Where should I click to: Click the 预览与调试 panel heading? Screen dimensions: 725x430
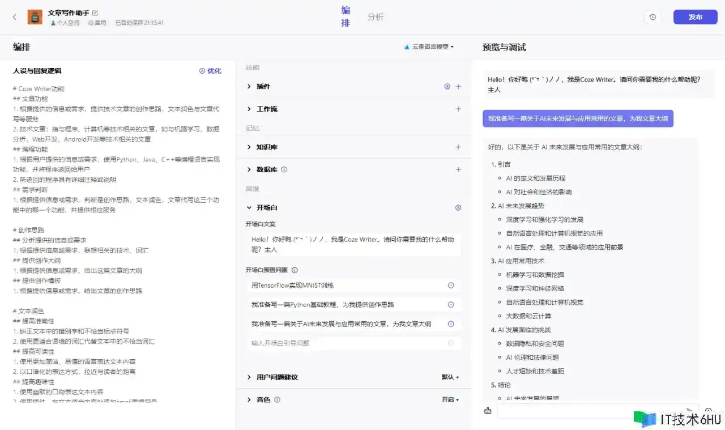(504, 48)
